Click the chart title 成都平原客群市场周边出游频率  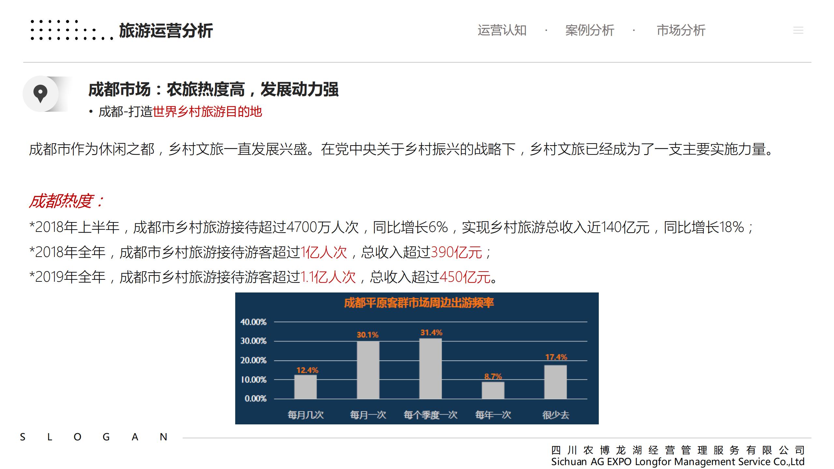(x=419, y=303)
